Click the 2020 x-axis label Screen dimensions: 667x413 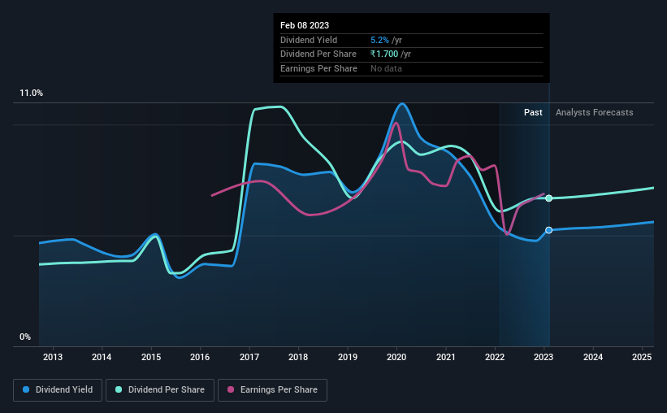[x=396, y=357]
